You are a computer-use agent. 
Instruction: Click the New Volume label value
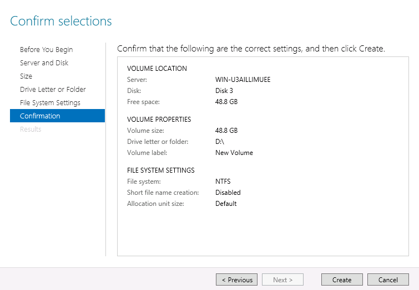[234, 153]
